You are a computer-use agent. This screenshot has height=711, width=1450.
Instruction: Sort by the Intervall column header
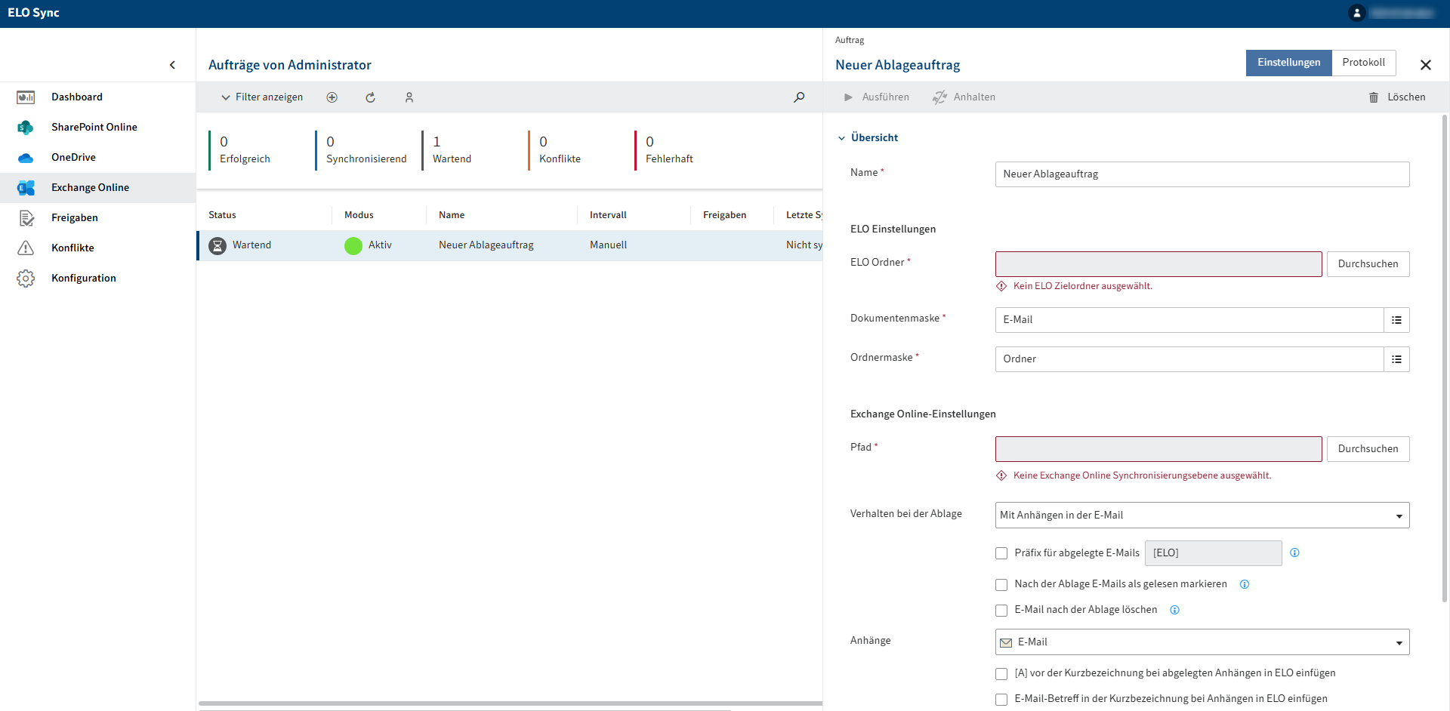(608, 215)
